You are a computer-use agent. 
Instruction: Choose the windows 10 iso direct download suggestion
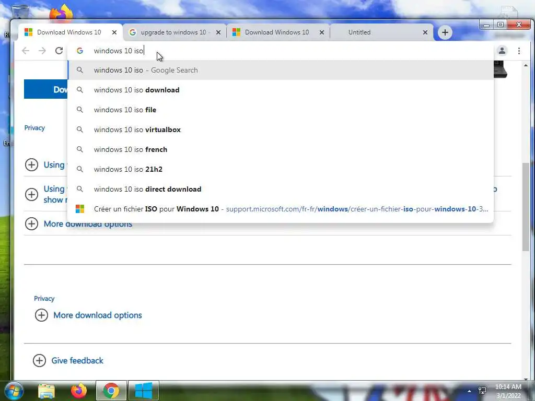click(x=281, y=189)
